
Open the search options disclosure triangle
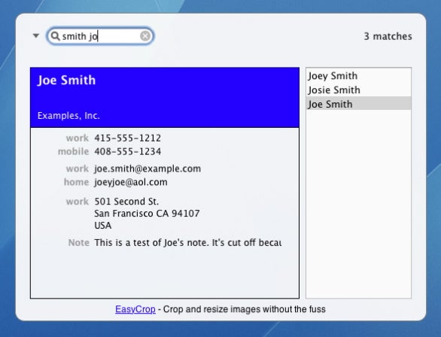click(35, 35)
